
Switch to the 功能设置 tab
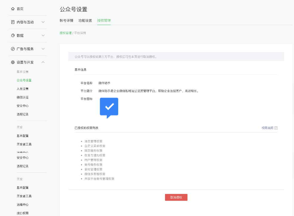click(x=85, y=21)
